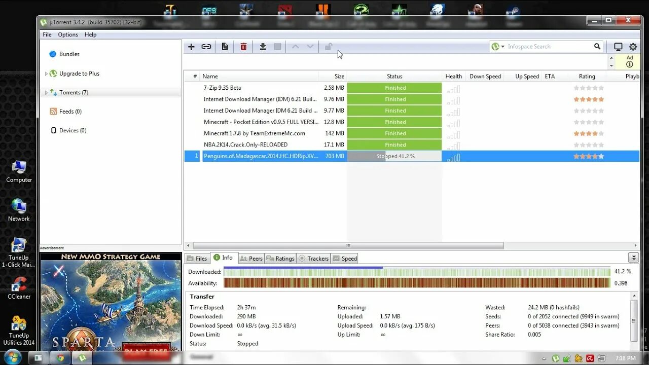Click the Start torrent download-arrow icon

[263, 47]
